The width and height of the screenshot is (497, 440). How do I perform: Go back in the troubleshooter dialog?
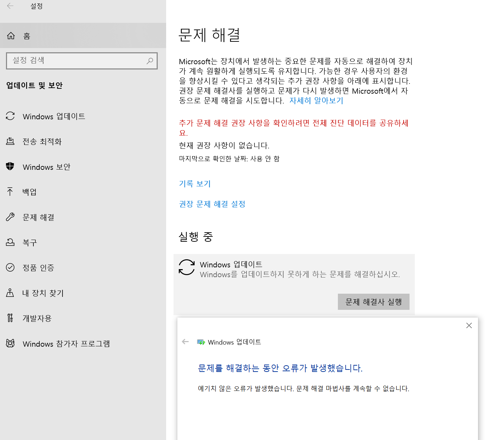point(185,341)
